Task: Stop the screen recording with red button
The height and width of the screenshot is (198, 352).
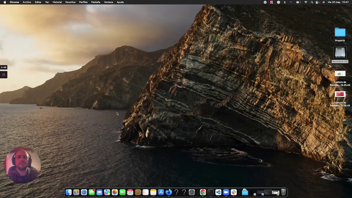Action: tap(4, 75)
